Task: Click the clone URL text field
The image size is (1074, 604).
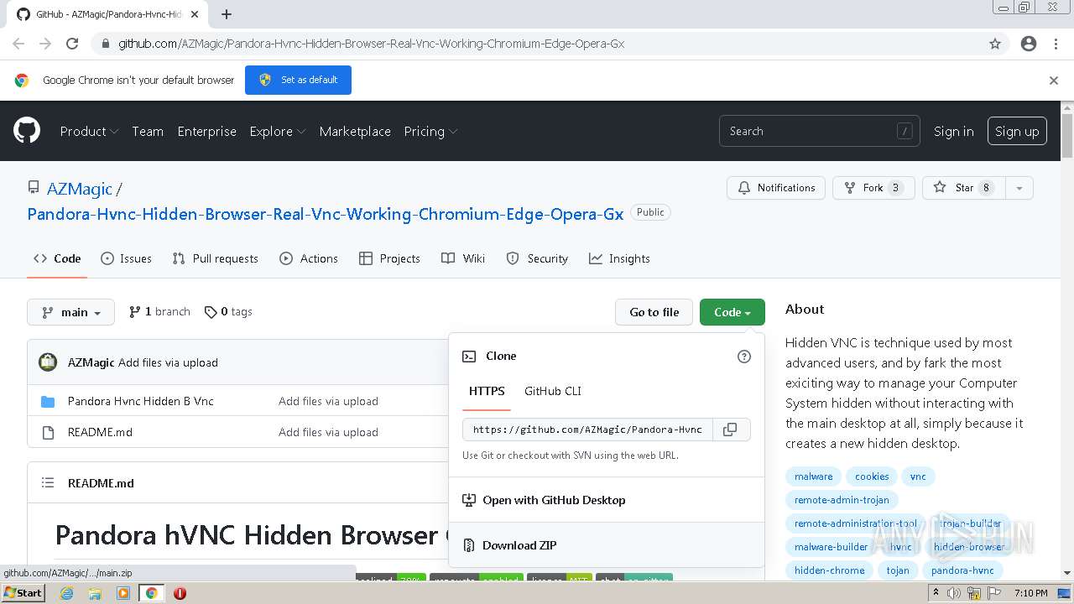Action: click(587, 430)
